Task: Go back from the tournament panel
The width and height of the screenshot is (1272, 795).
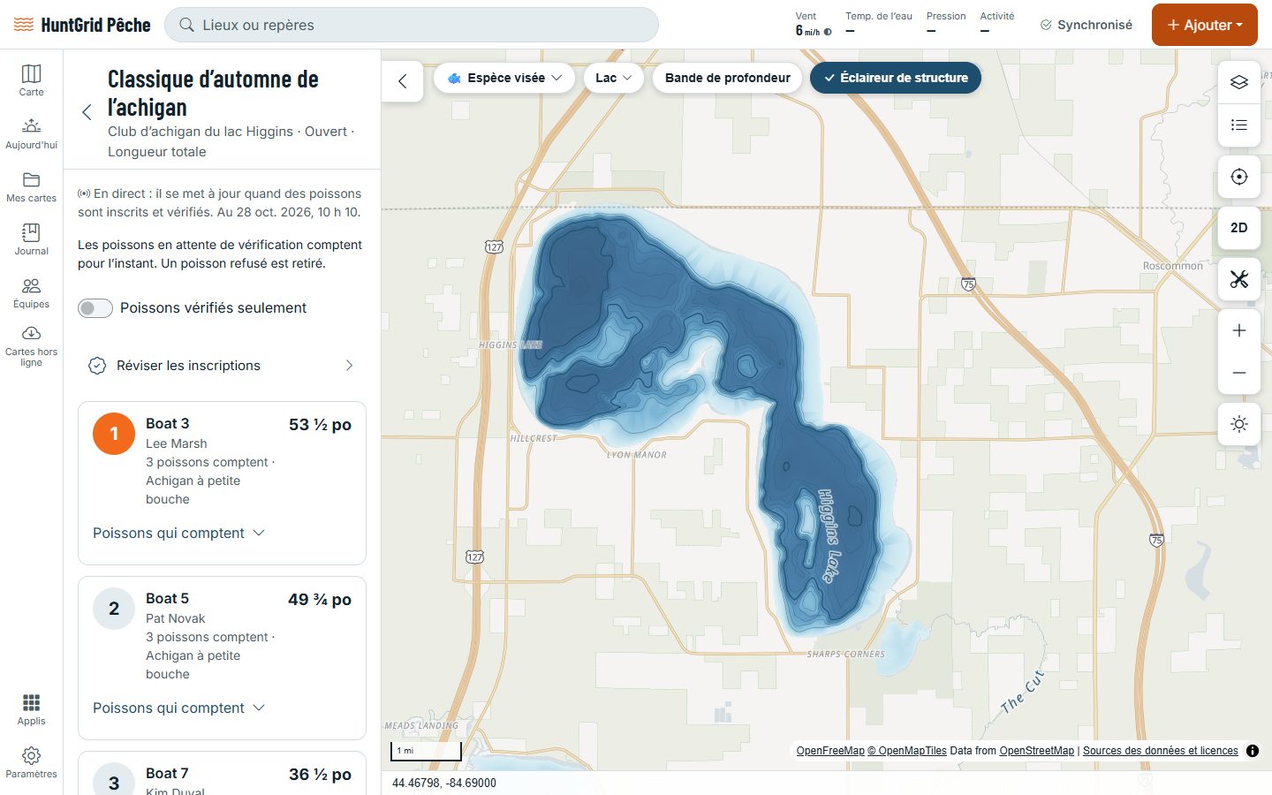Action: [87, 112]
